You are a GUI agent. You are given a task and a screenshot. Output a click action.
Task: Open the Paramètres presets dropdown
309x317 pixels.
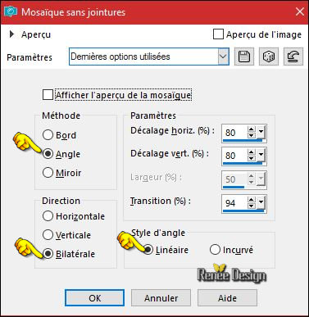223,57
